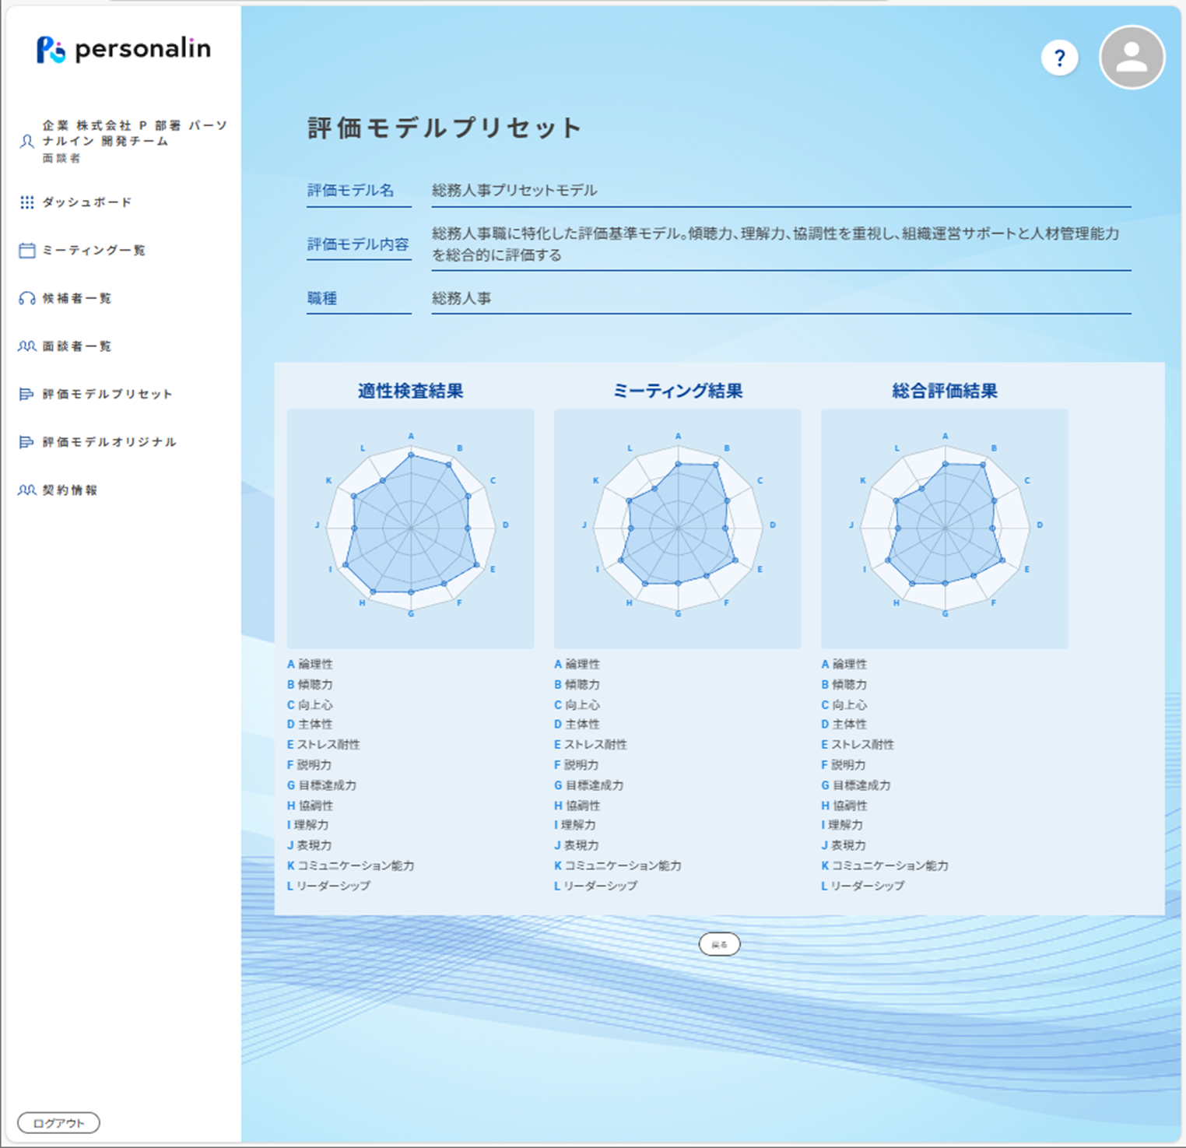Click the ログアウト button

pyautogui.click(x=58, y=1122)
